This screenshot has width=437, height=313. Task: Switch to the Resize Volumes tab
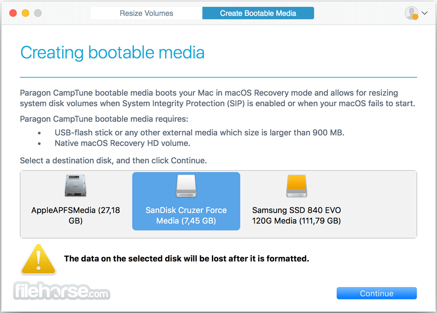[x=146, y=13]
